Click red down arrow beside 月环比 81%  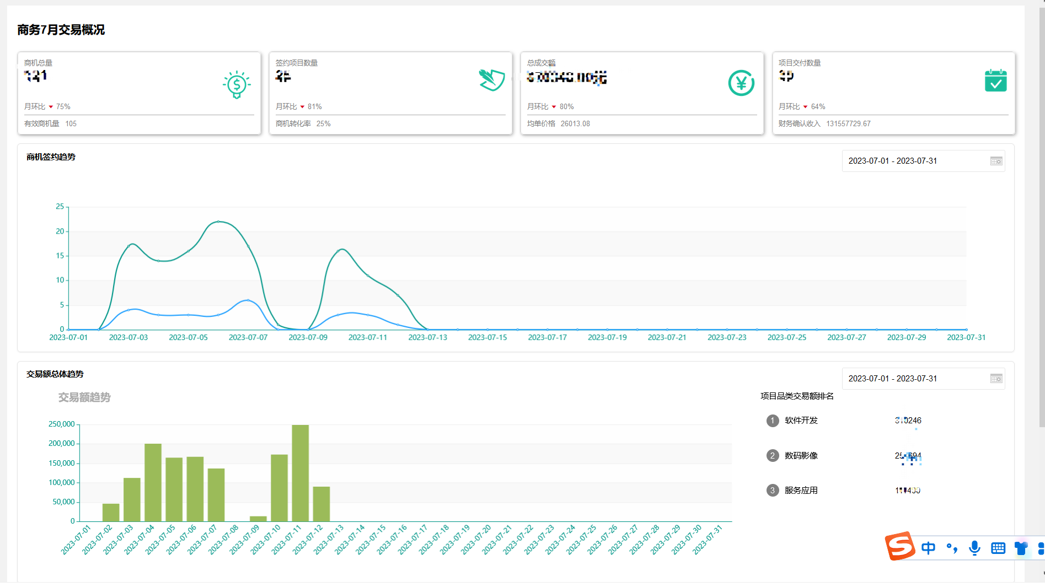302,107
